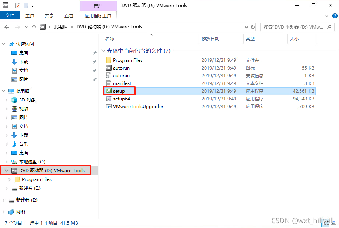Collapse the 快速访问 tree section
Image resolution: width=339 pixels, height=228 pixels.
[3, 44]
